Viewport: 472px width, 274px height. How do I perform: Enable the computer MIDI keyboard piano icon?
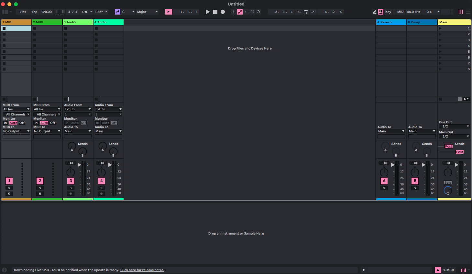tap(380, 12)
